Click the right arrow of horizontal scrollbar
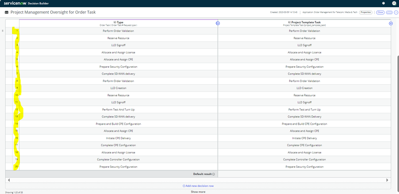399x194 pixels. 387,180
